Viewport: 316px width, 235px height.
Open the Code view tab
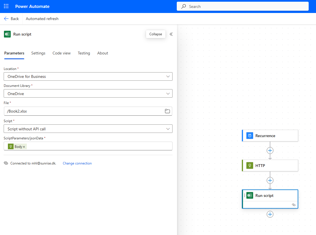pyautogui.click(x=61, y=53)
